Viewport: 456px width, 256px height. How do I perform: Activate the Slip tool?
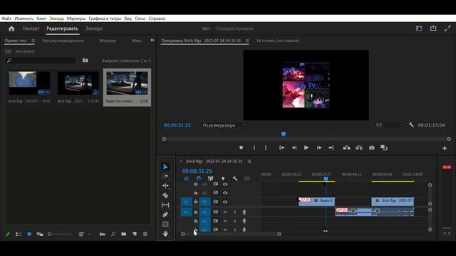(x=165, y=205)
